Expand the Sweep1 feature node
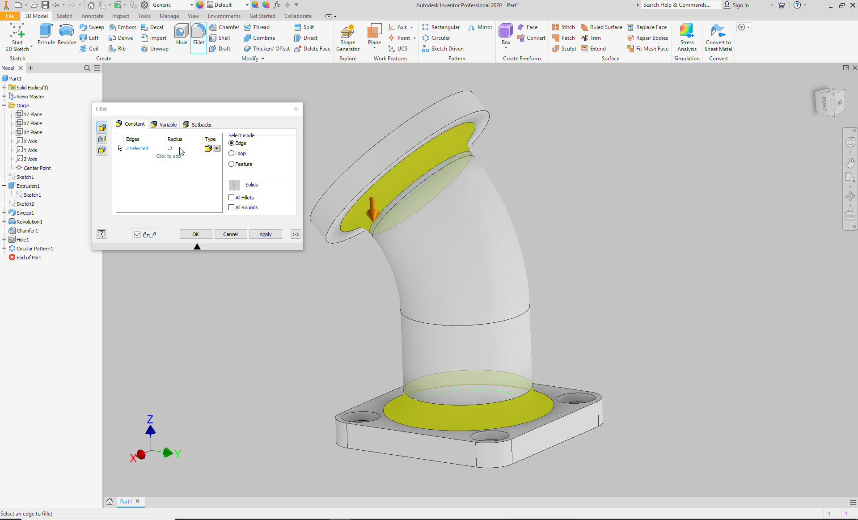The image size is (858, 520). (x=4, y=213)
